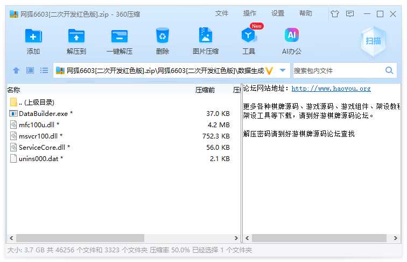Click the 37.0 KB size value

pos(218,114)
